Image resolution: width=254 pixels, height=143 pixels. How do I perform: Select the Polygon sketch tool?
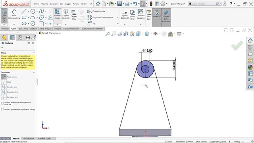[33, 23]
